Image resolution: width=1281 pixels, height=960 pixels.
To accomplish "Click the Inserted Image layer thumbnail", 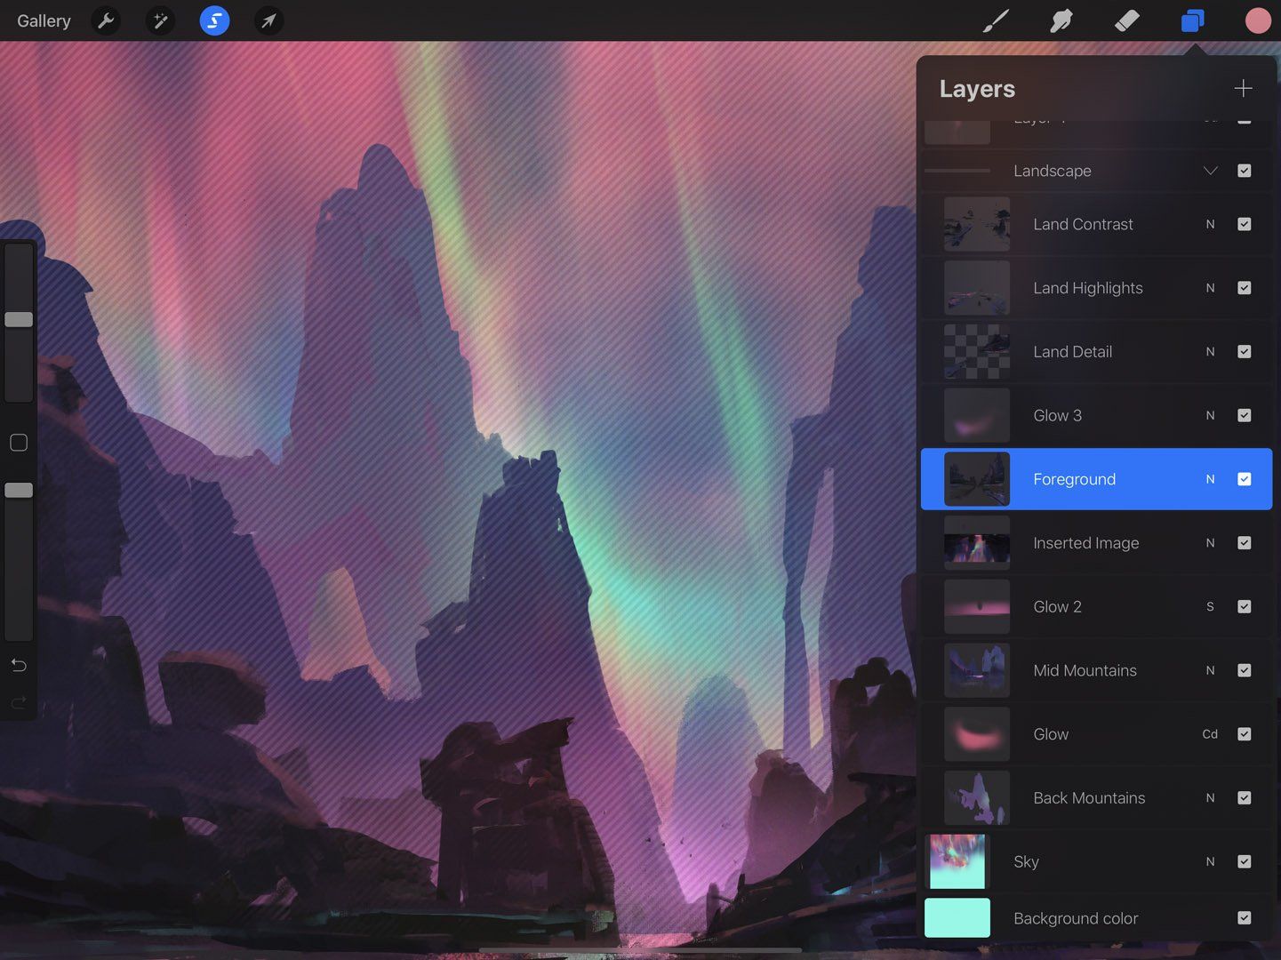I will (x=975, y=542).
